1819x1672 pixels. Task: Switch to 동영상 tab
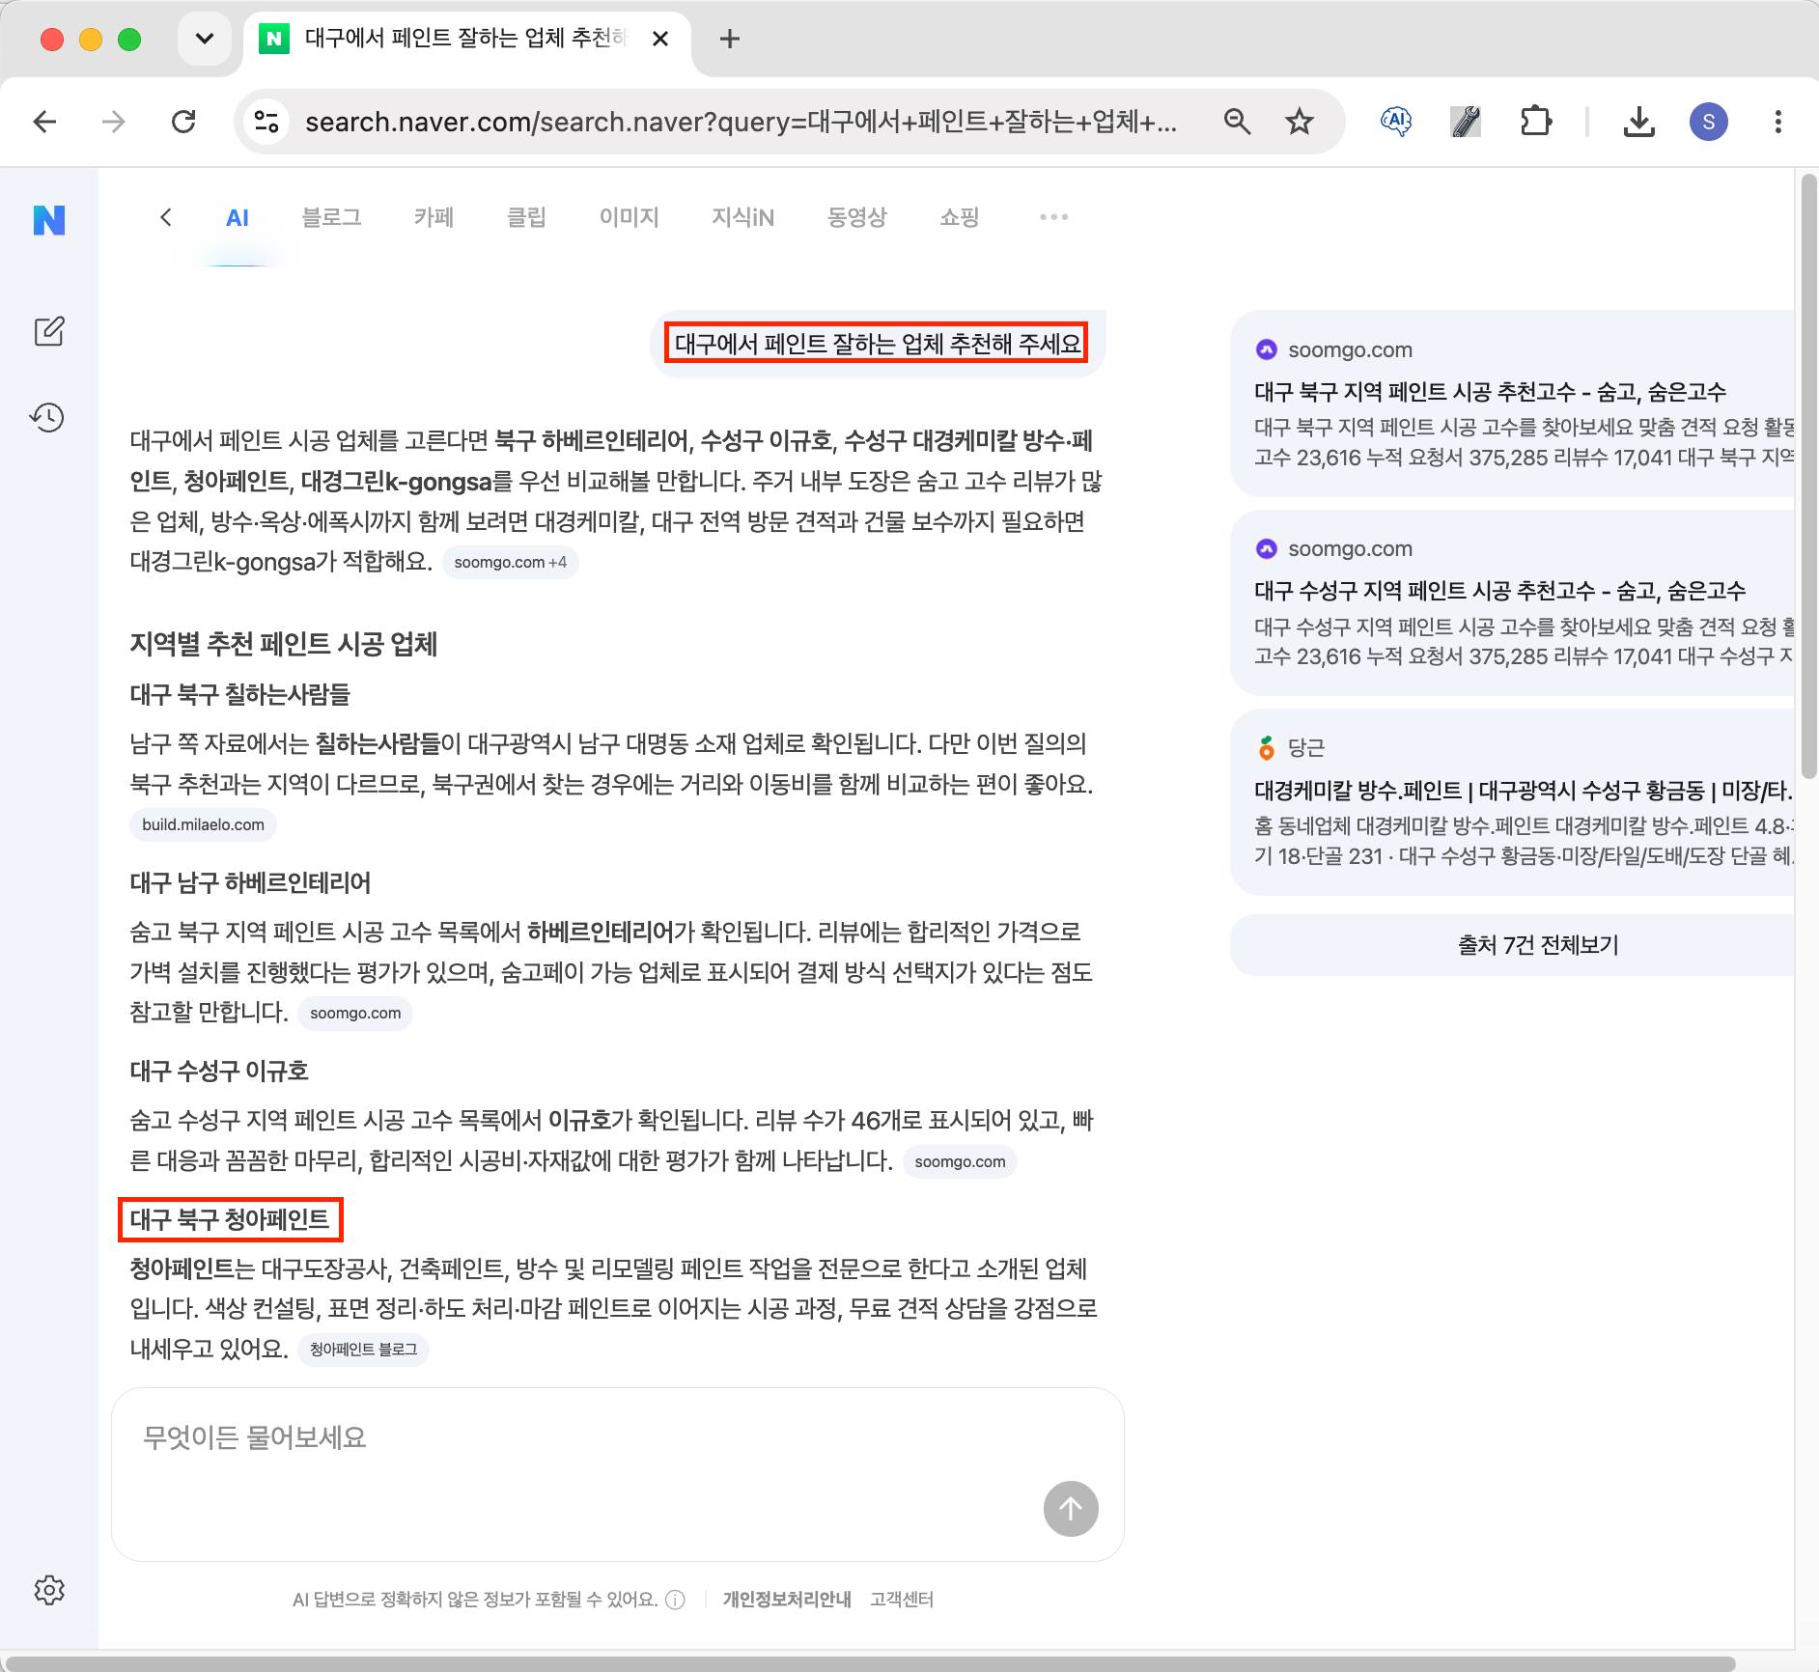pos(857,217)
